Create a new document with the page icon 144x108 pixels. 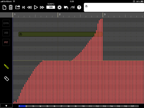(x=4, y=7)
